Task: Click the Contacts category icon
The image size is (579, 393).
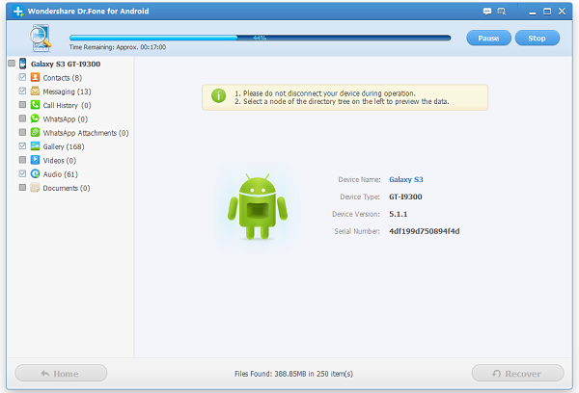Action: pyautogui.click(x=35, y=77)
